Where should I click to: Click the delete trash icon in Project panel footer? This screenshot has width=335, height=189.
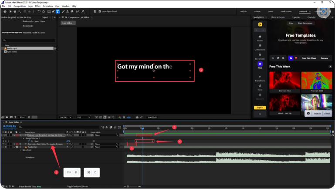[x=29, y=117]
